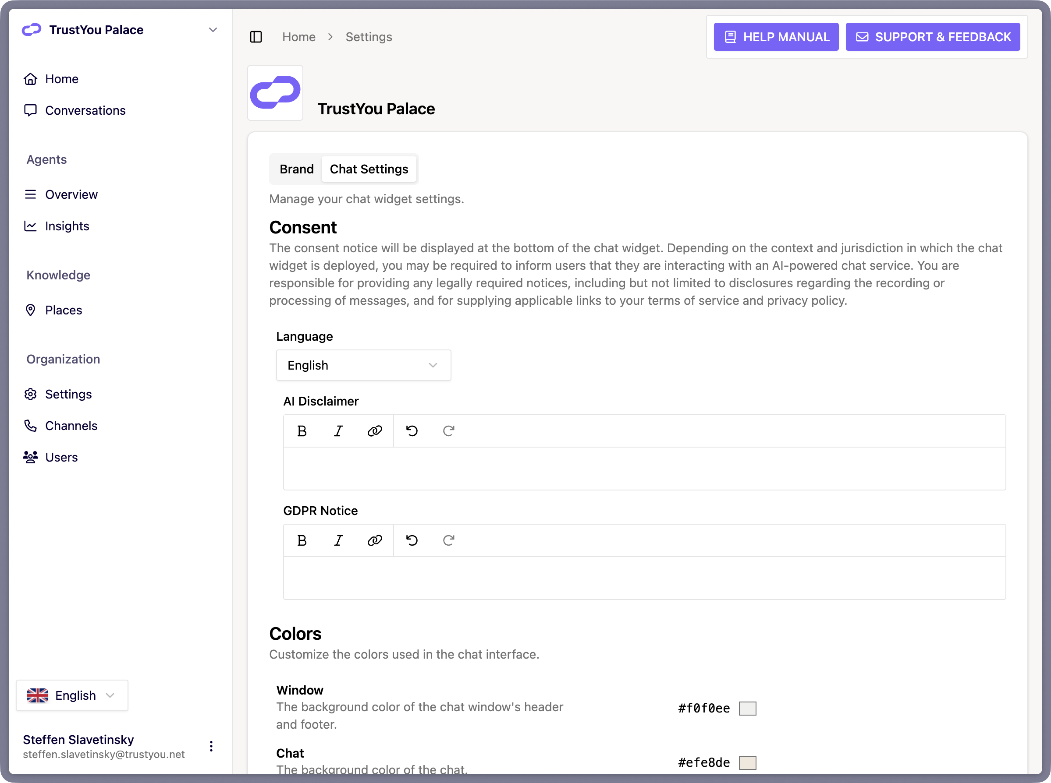1051x783 pixels.
Task: Insert link in GDPR Notice editor
Action: tap(375, 540)
